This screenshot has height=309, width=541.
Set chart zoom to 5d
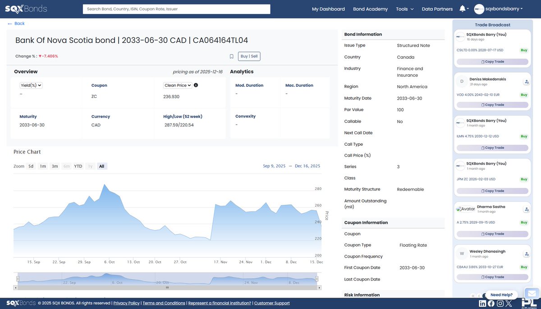[x=31, y=166]
